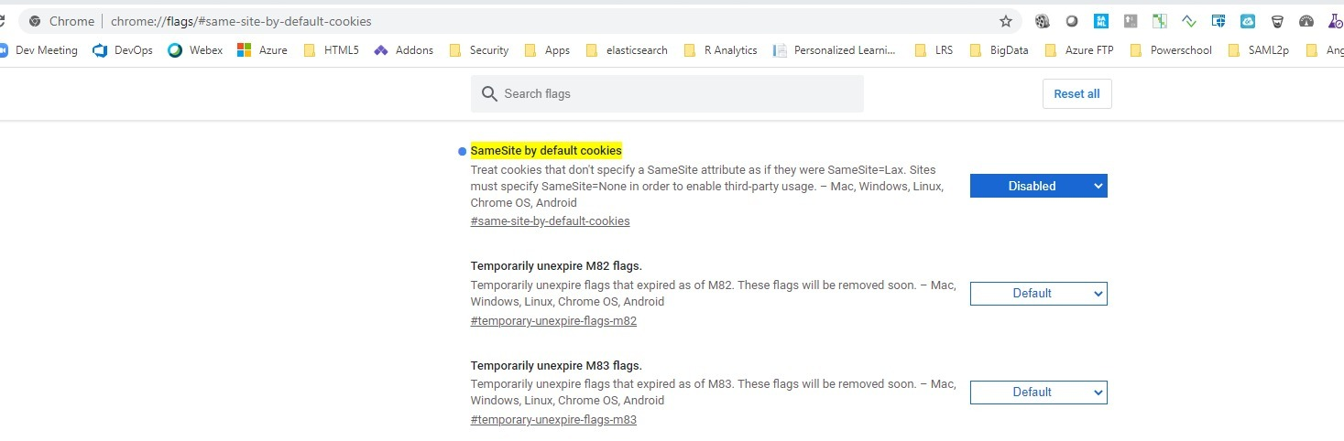Expand the M82 flags Default dropdown

(x=1039, y=294)
